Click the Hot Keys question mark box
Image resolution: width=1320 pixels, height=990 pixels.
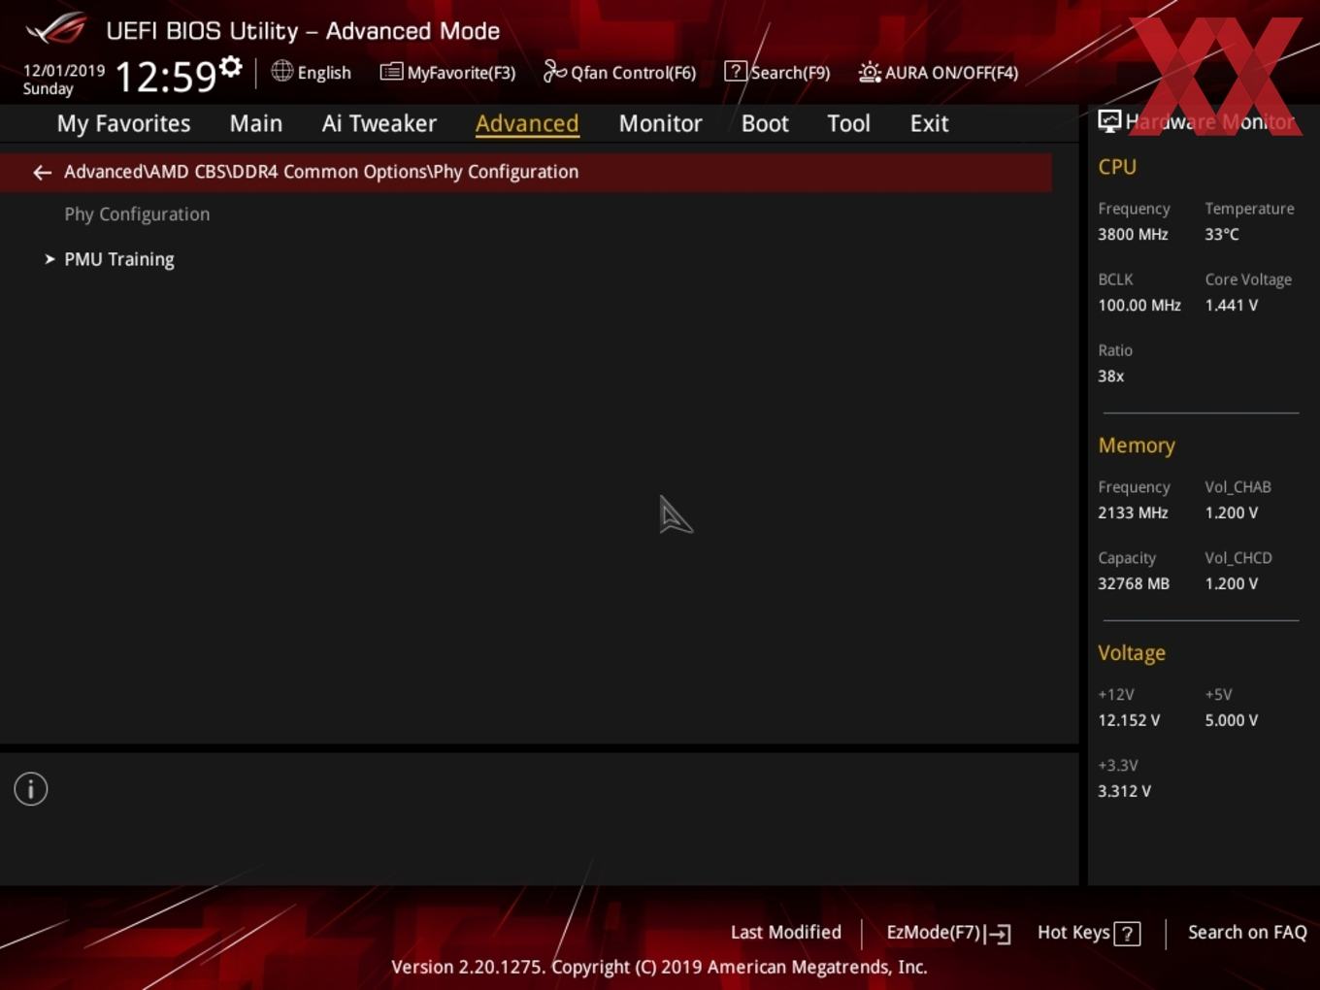(x=1127, y=934)
